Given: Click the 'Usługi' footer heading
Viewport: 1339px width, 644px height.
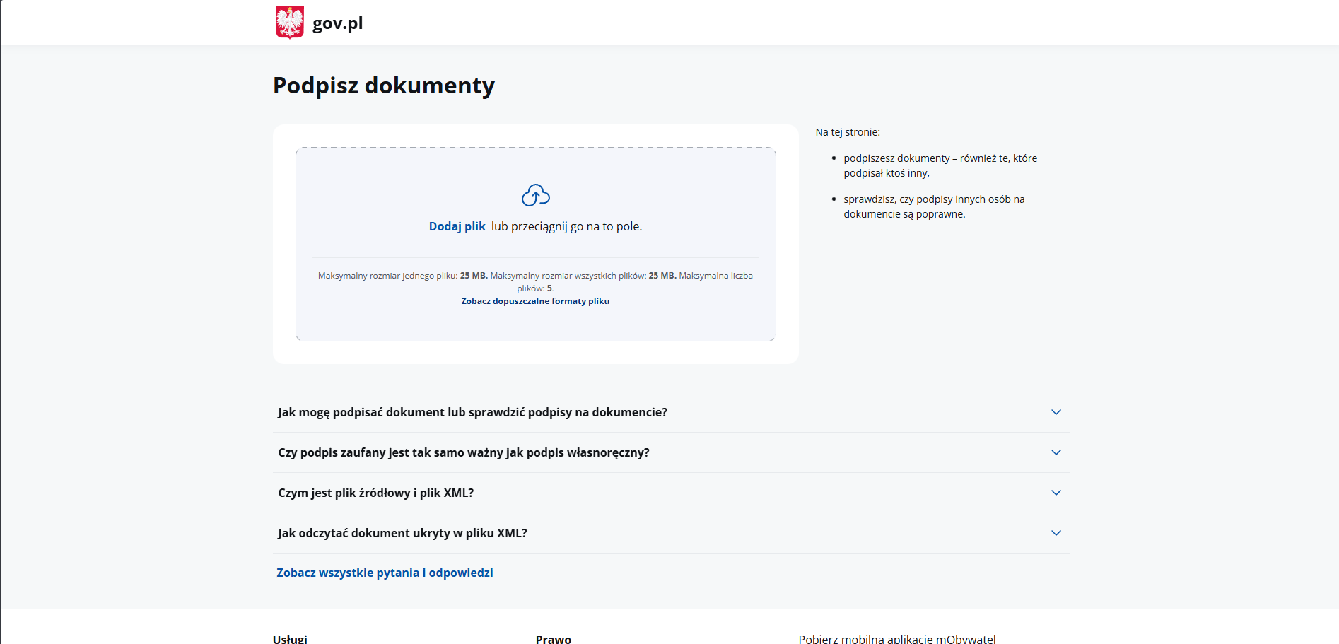Looking at the screenshot, I should click(290, 638).
